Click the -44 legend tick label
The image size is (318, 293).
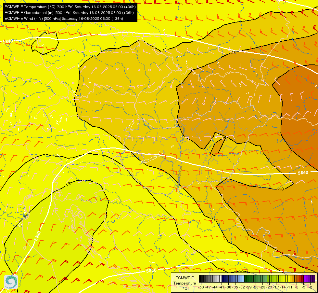(x=215, y=287)
